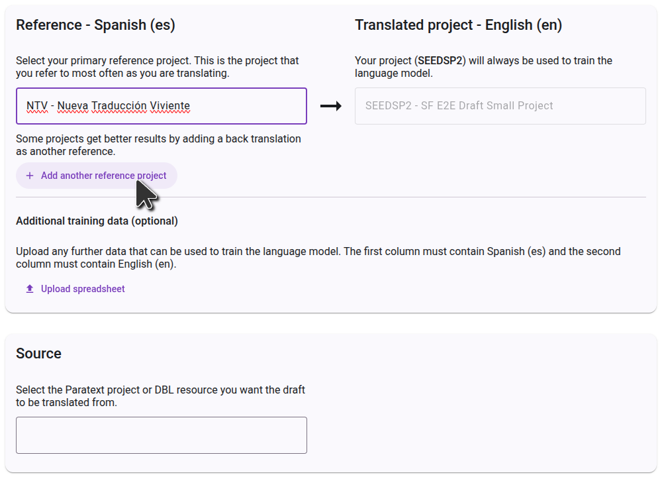Click the 'Translated project - English (en)' heading

point(459,25)
